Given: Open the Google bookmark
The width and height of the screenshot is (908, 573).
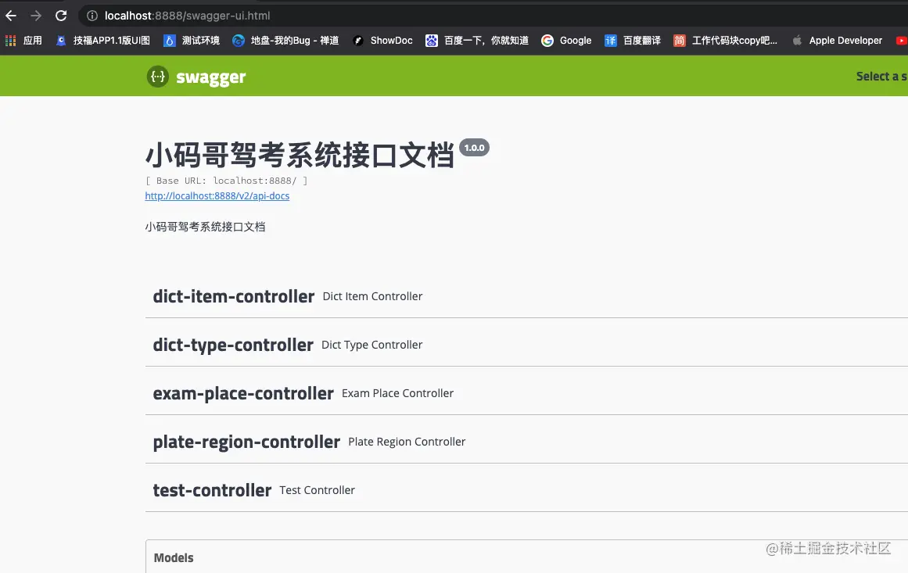Looking at the screenshot, I should click(566, 41).
